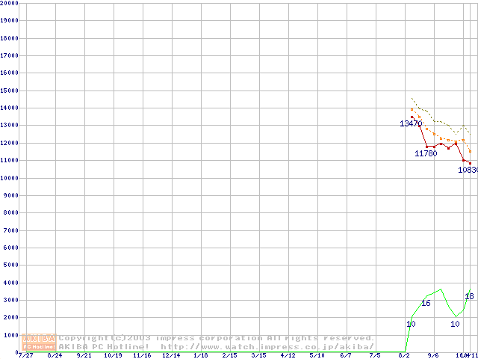The image size is (478, 359).
Task: Click the green line label 18
Action: point(469,297)
